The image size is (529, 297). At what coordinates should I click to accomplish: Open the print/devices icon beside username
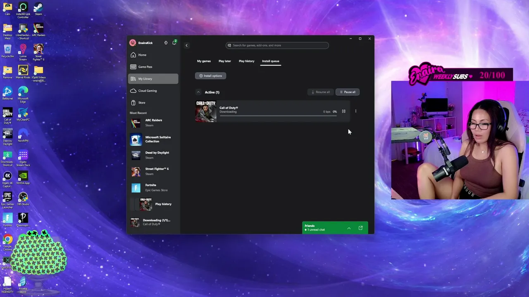166,43
